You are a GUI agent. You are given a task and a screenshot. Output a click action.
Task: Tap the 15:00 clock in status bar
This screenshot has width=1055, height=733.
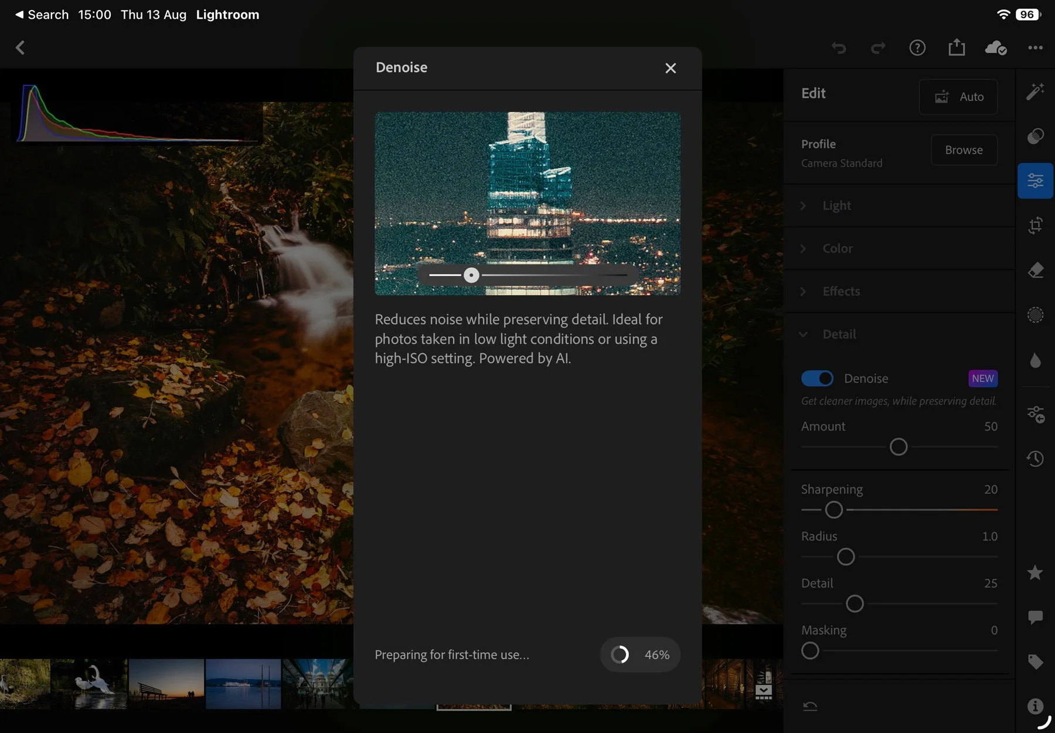(94, 15)
